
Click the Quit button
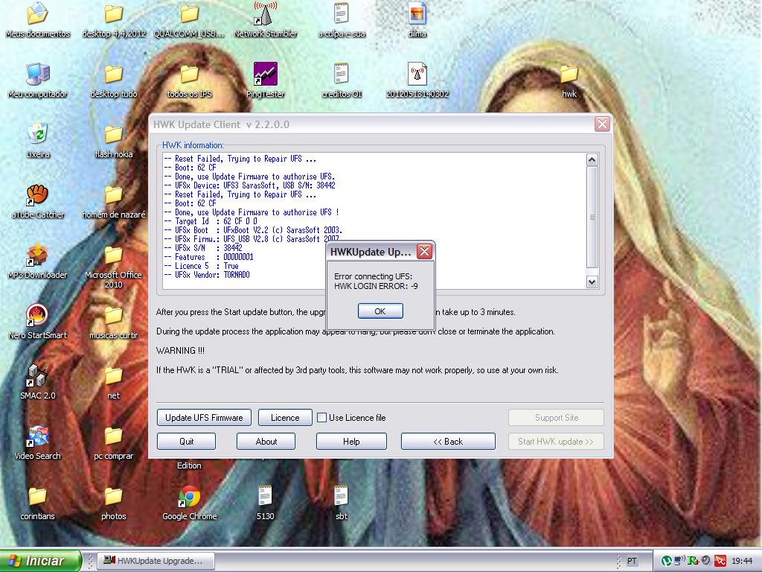(x=186, y=441)
